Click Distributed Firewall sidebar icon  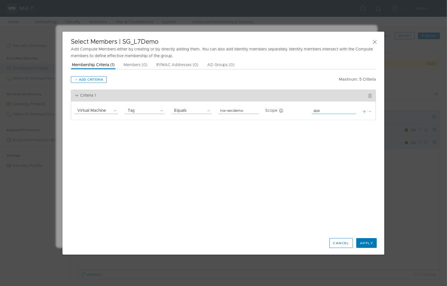coord(9,68)
